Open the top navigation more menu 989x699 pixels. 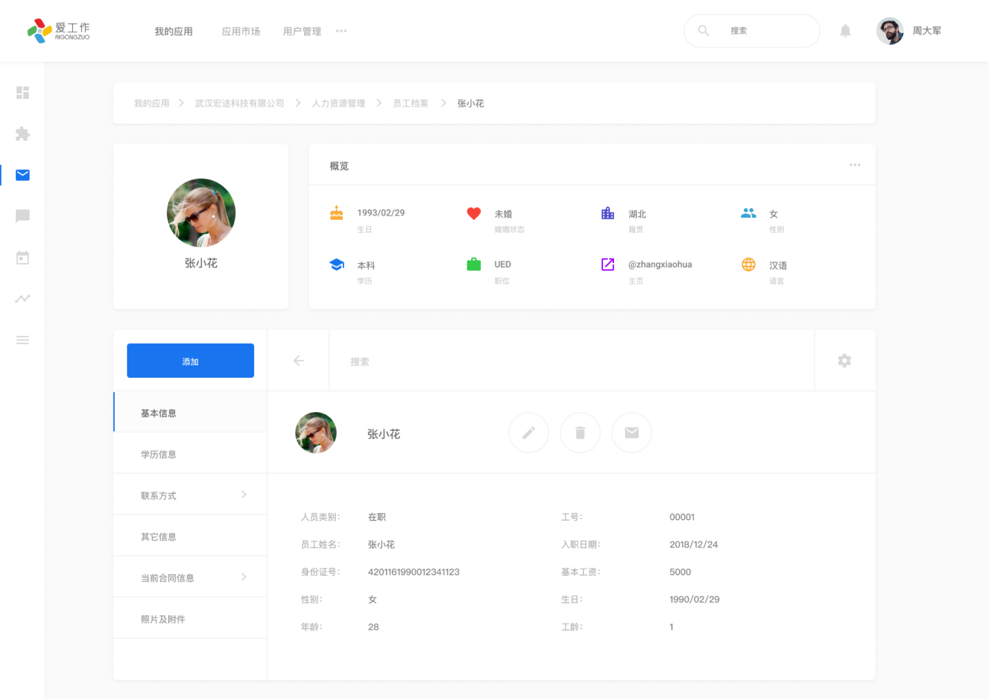click(x=341, y=31)
